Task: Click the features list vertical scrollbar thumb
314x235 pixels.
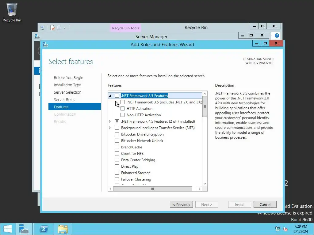Action: [x=205, y=106]
